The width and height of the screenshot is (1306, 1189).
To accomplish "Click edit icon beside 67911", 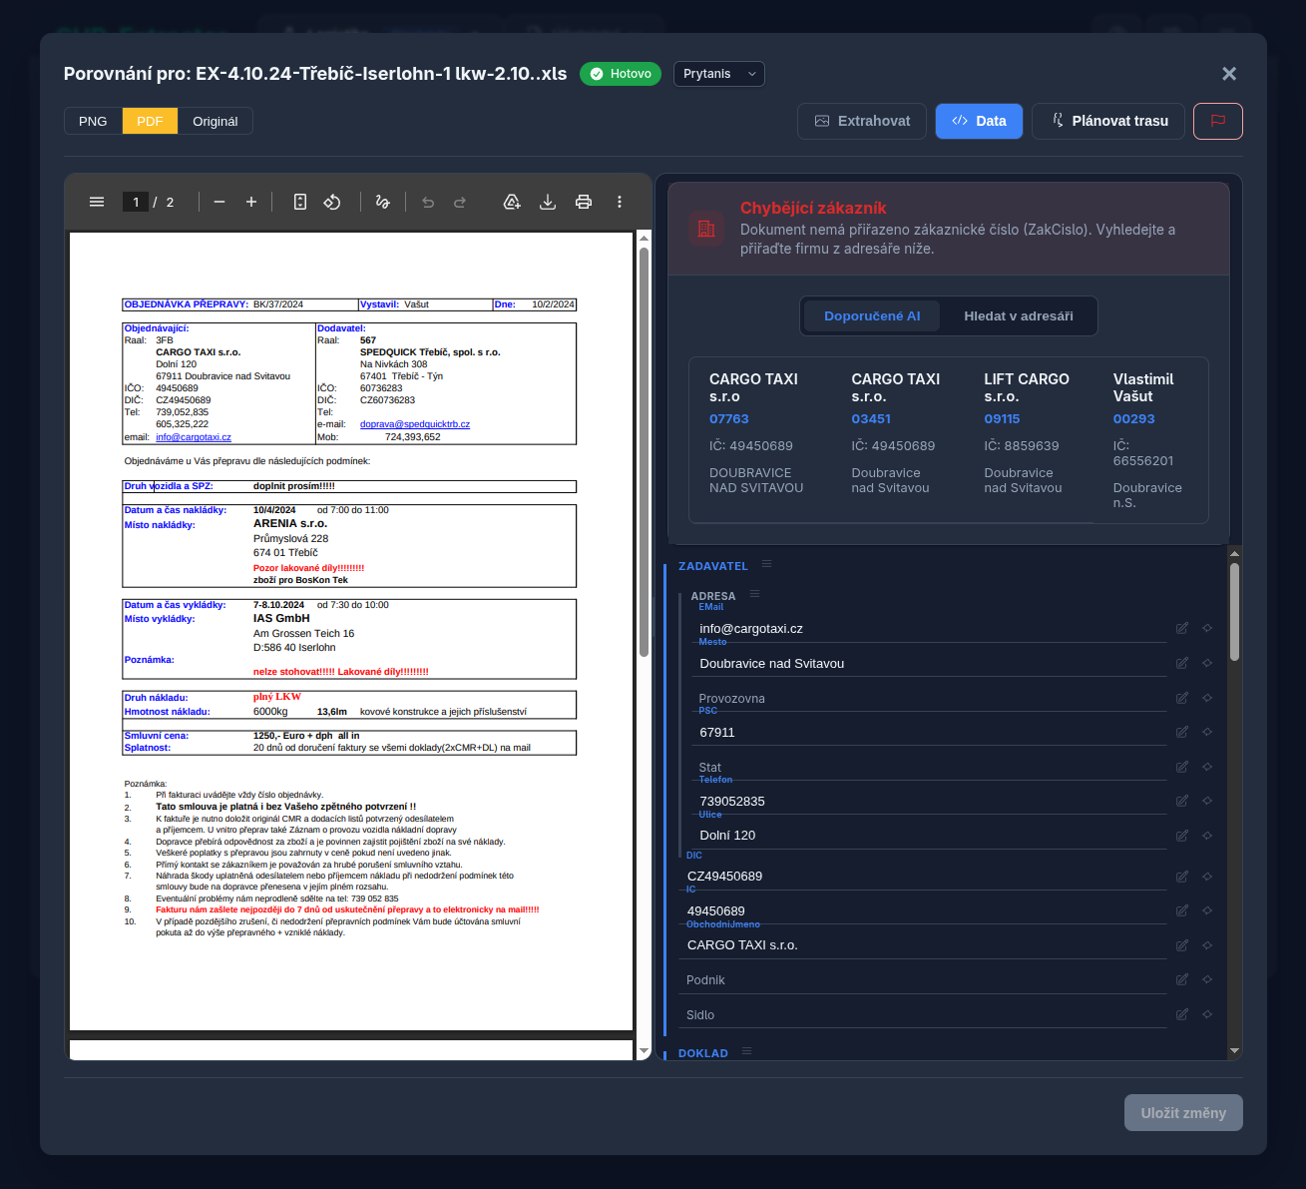I will point(1182,732).
